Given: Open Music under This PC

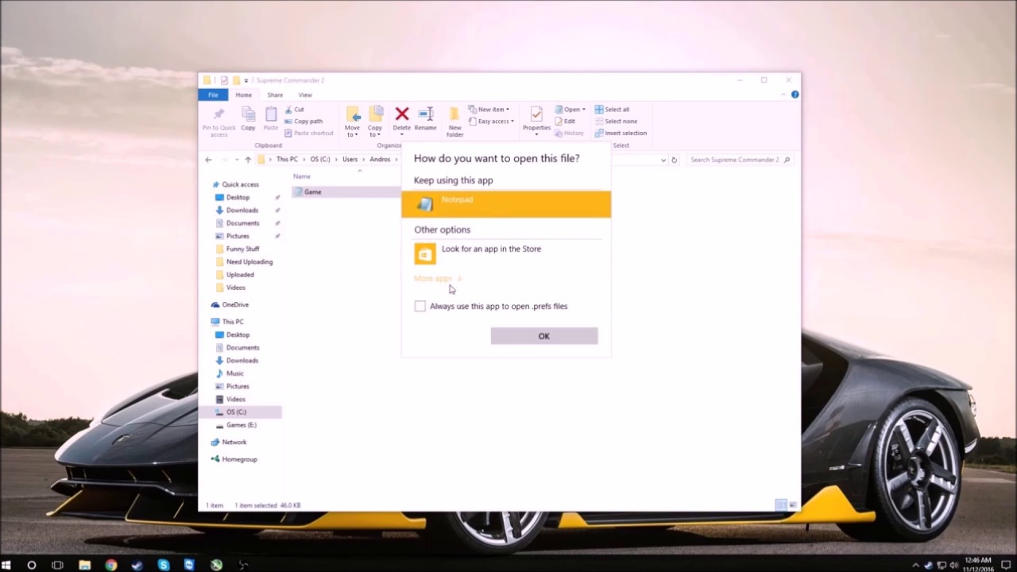Looking at the screenshot, I should [234, 373].
